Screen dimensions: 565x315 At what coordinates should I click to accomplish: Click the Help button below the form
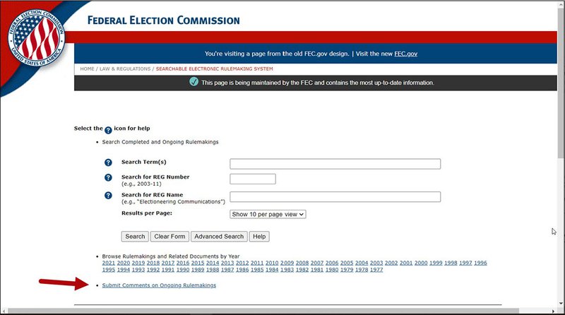[259, 237]
